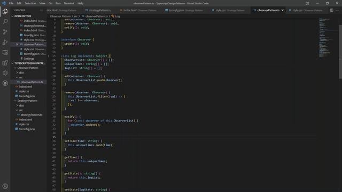The width and height of the screenshot is (342, 192).
Task: Click line number 20 in the gutter
Action: pos(54,76)
